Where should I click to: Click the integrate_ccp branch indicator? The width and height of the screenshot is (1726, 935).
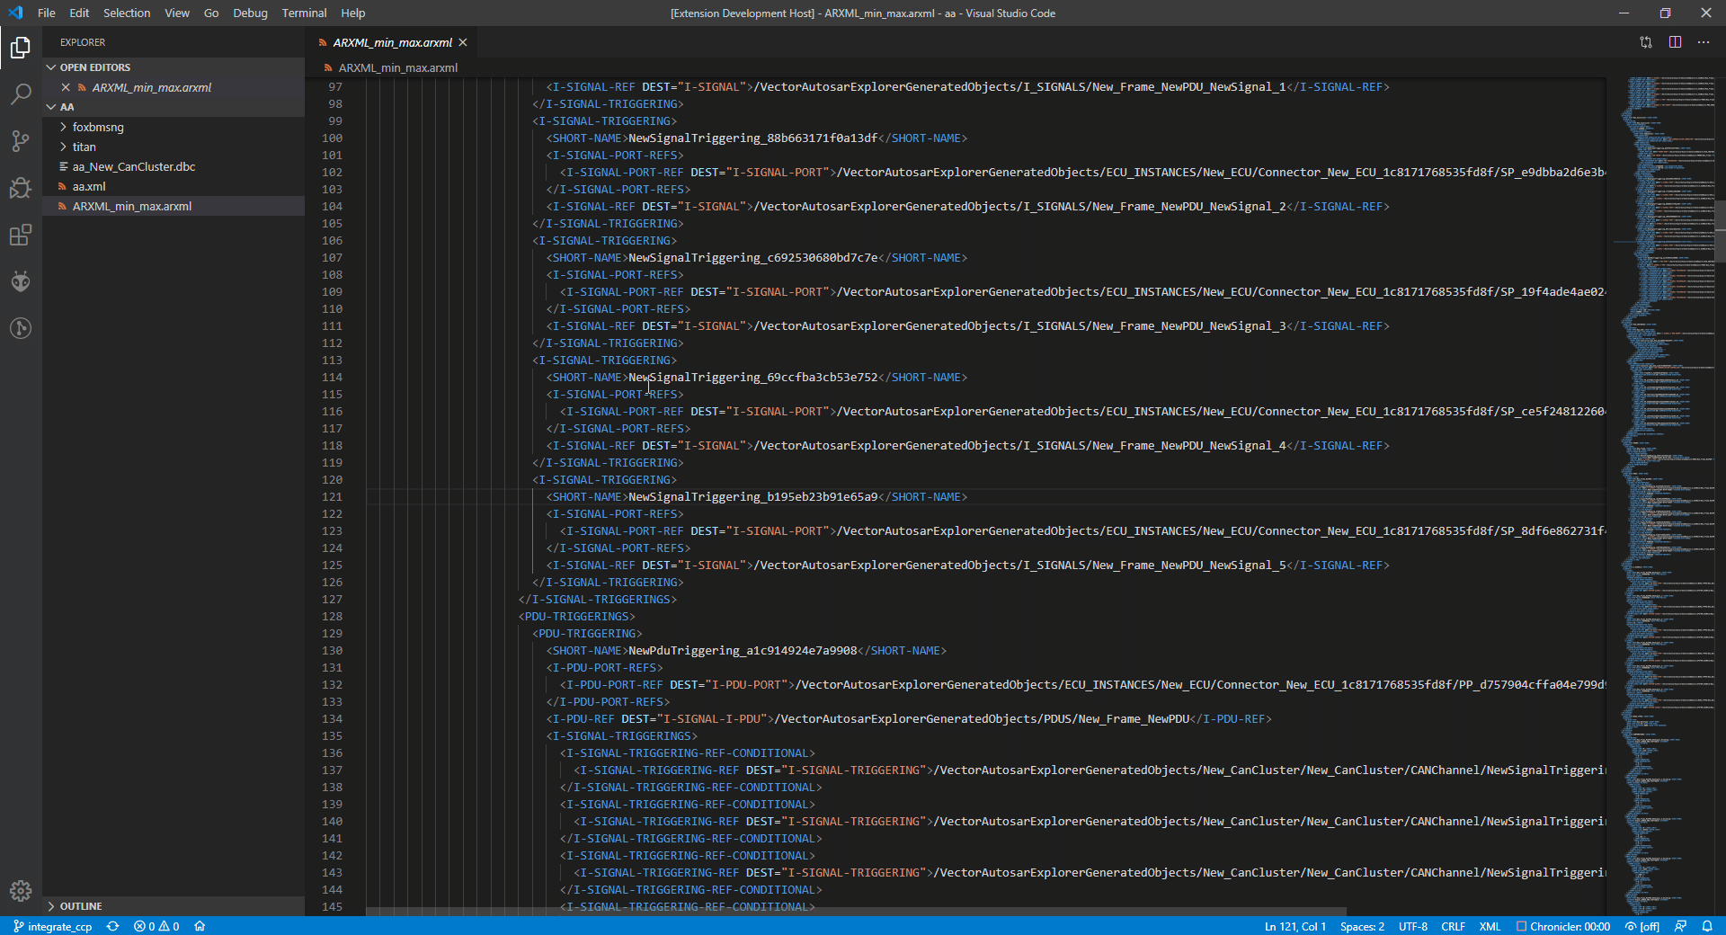(53, 926)
